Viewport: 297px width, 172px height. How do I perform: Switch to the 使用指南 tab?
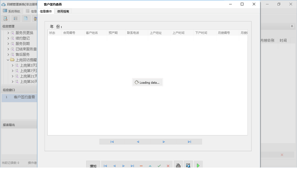coord(63,11)
